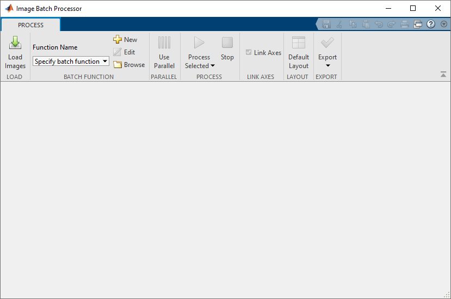Click the Redo arrow icon

coord(392,24)
